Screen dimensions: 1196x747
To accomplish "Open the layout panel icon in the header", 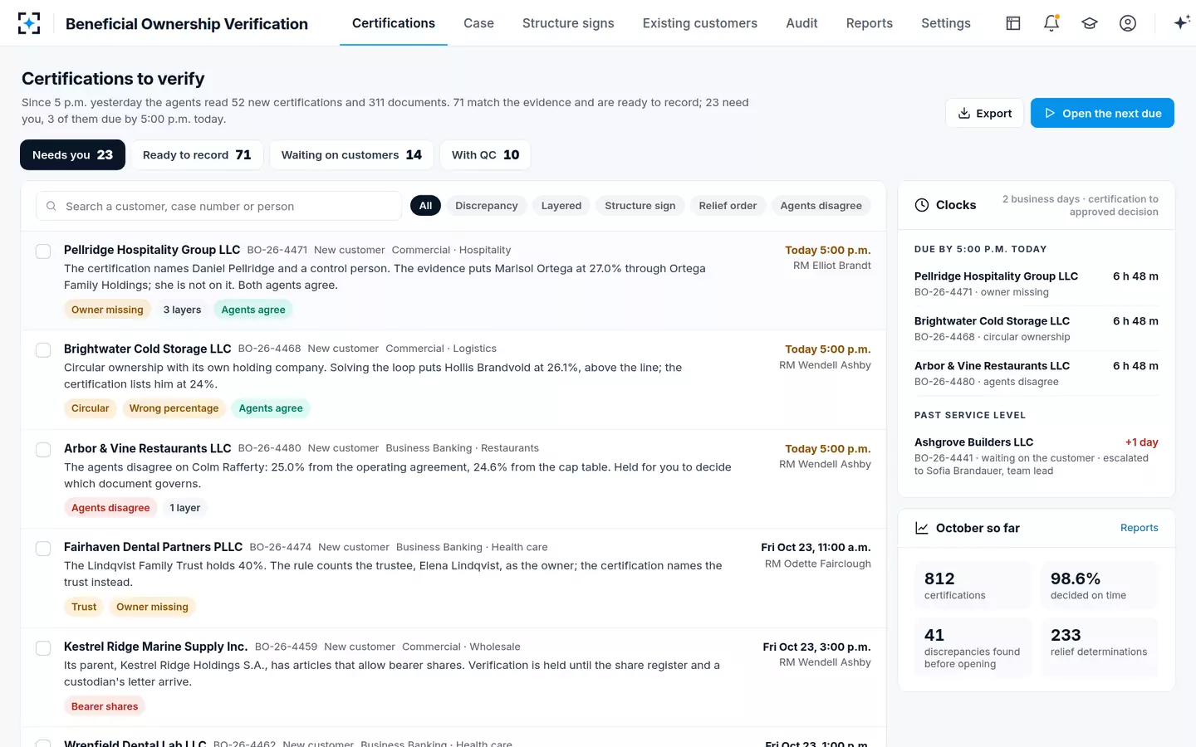I will click(x=1013, y=23).
